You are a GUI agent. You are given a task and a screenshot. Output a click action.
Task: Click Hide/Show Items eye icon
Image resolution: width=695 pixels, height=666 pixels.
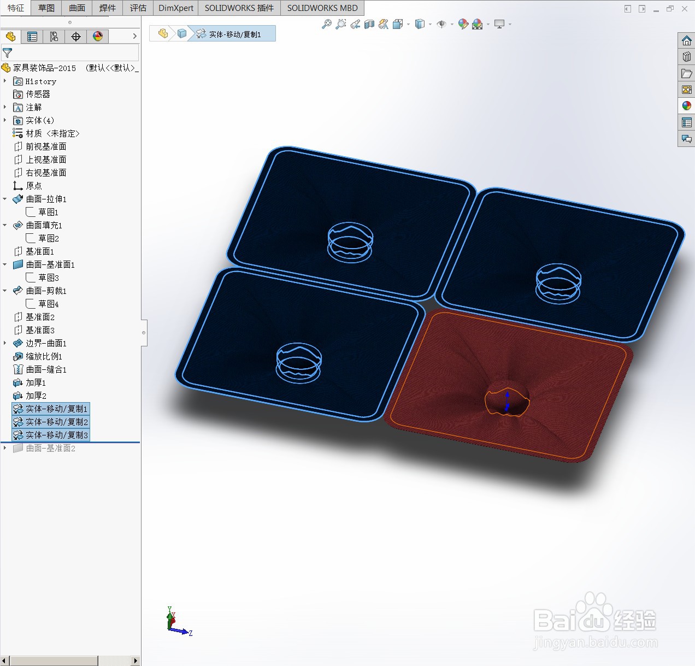(x=441, y=24)
